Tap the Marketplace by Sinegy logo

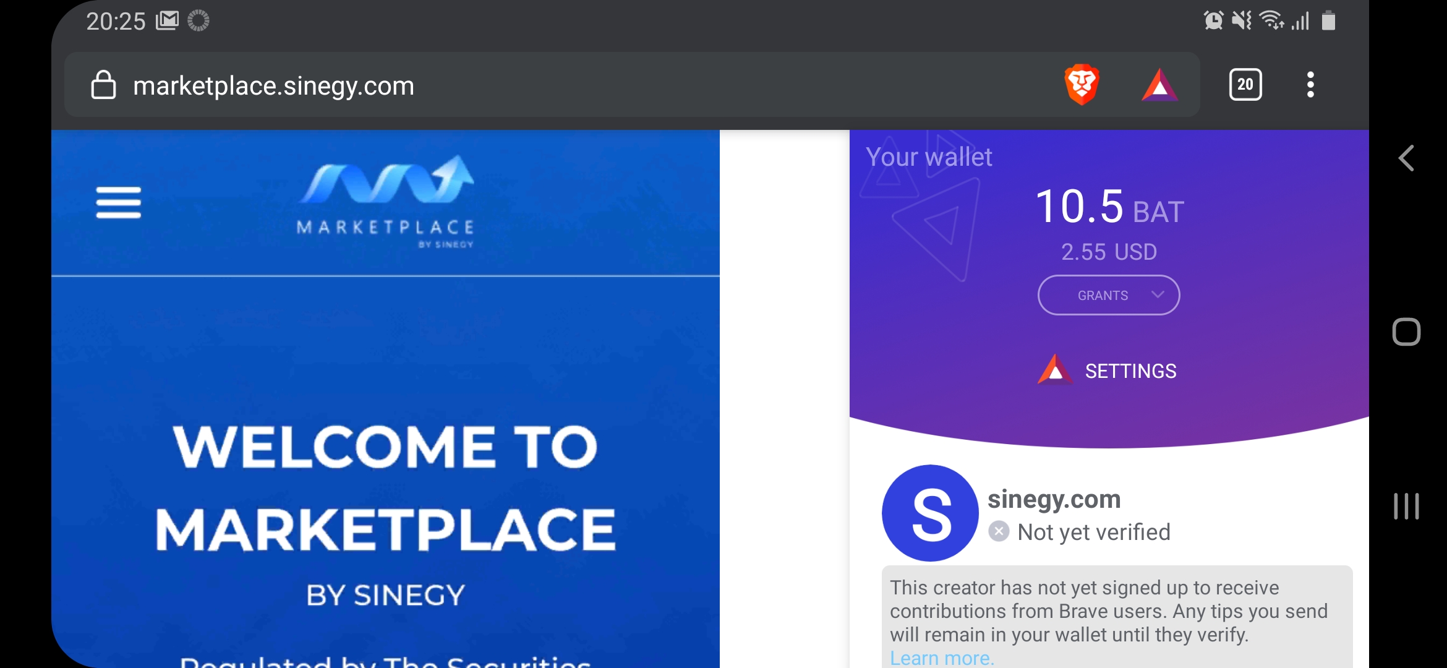pos(386,202)
